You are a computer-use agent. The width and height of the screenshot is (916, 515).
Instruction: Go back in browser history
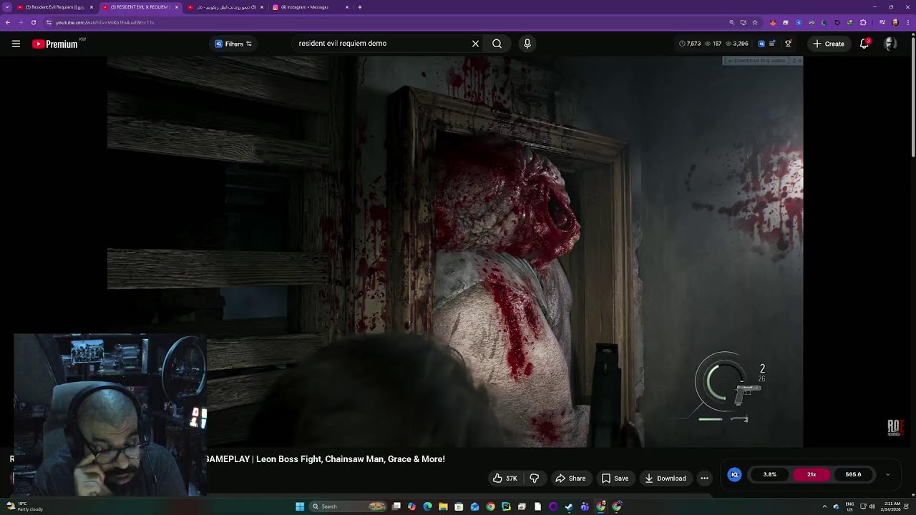[x=8, y=22]
